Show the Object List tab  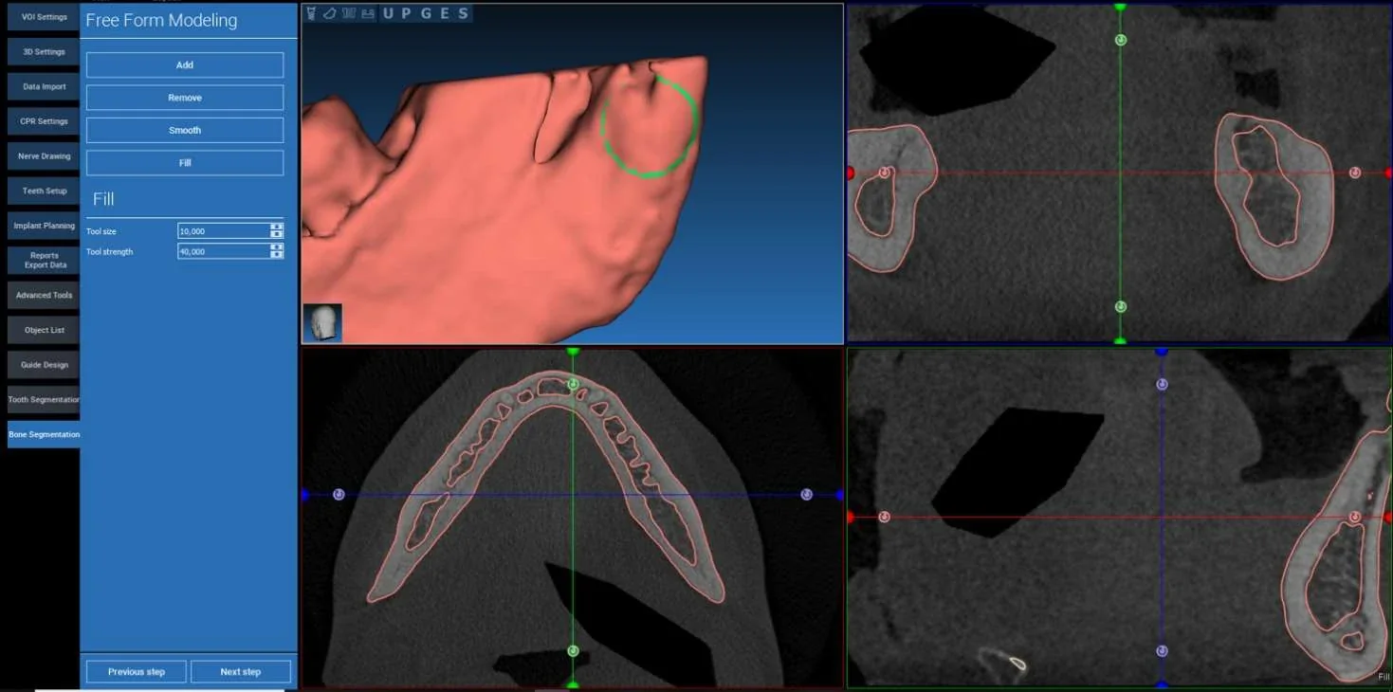(44, 330)
